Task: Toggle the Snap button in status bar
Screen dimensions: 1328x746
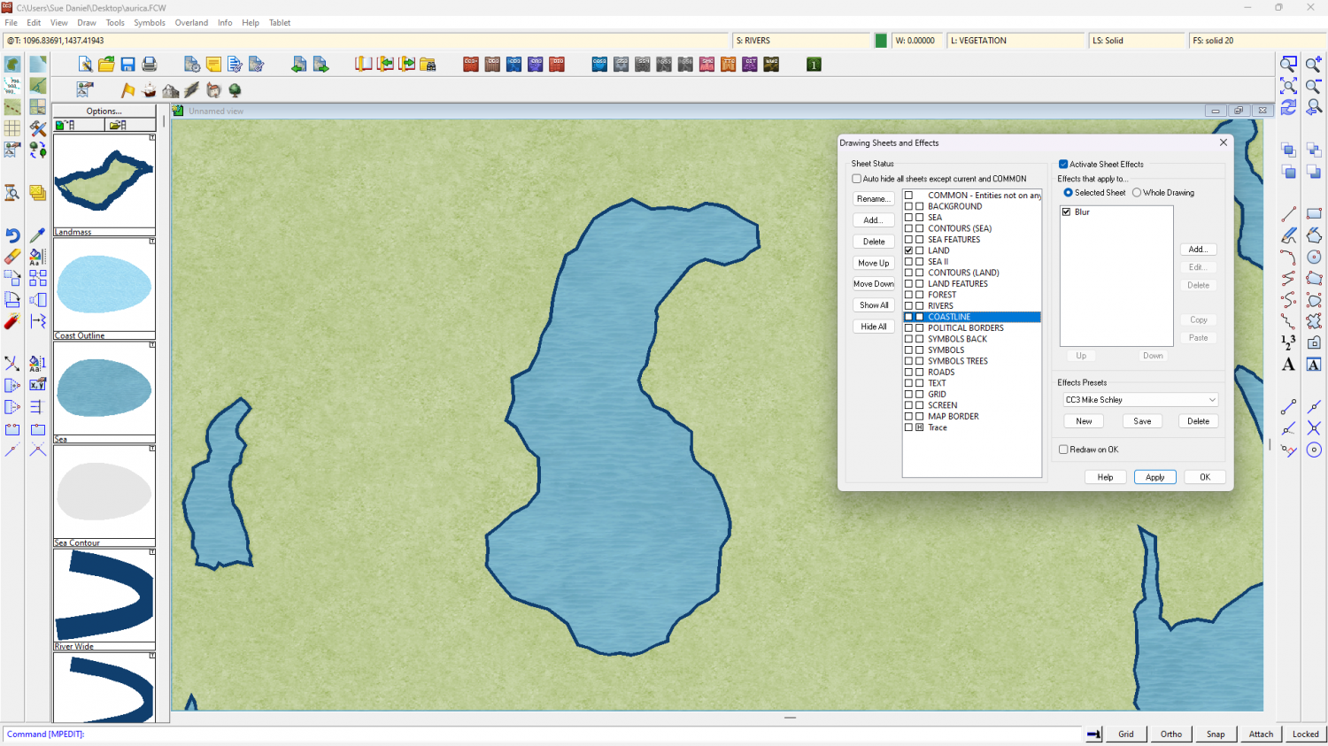Action: coord(1216,734)
